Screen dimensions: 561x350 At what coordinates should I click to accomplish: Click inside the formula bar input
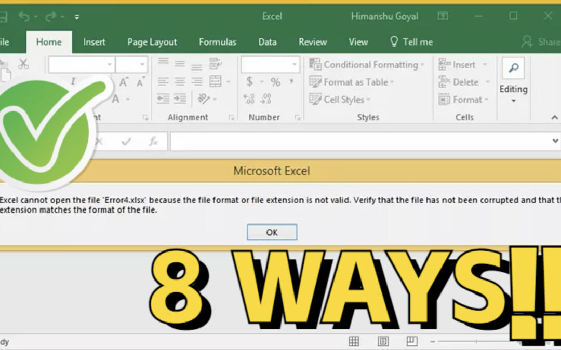coord(358,141)
